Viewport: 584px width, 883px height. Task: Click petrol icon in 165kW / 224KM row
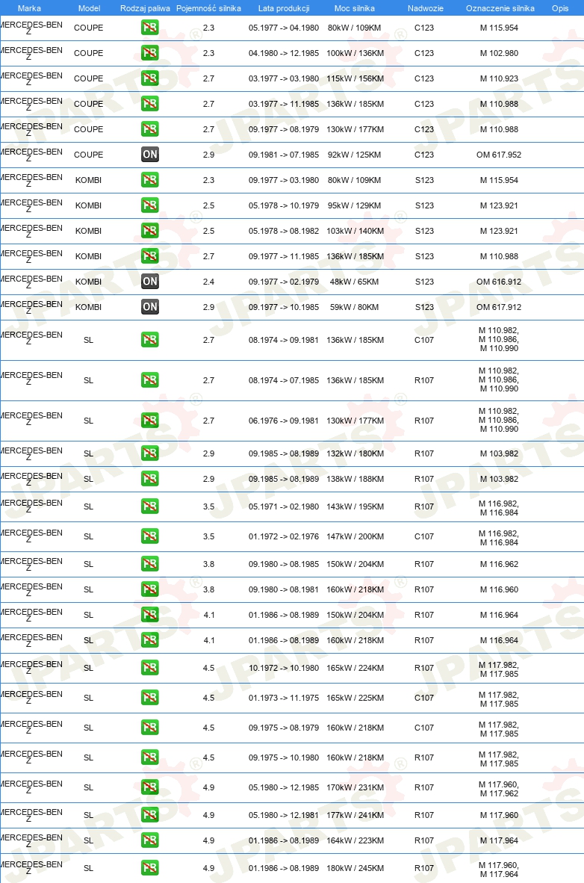[150, 667]
